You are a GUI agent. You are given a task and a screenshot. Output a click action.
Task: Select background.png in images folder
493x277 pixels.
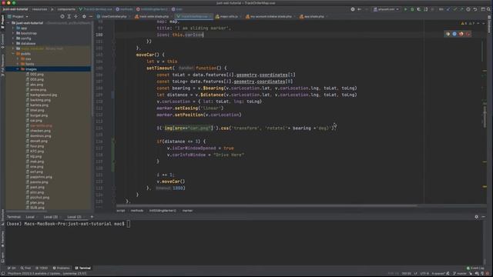click(43, 95)
